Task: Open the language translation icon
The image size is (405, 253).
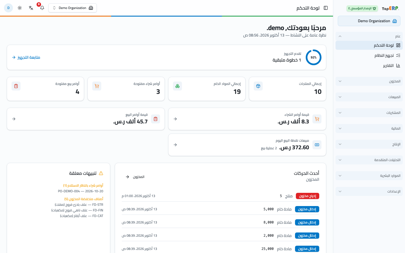Action: coord(31,8)
